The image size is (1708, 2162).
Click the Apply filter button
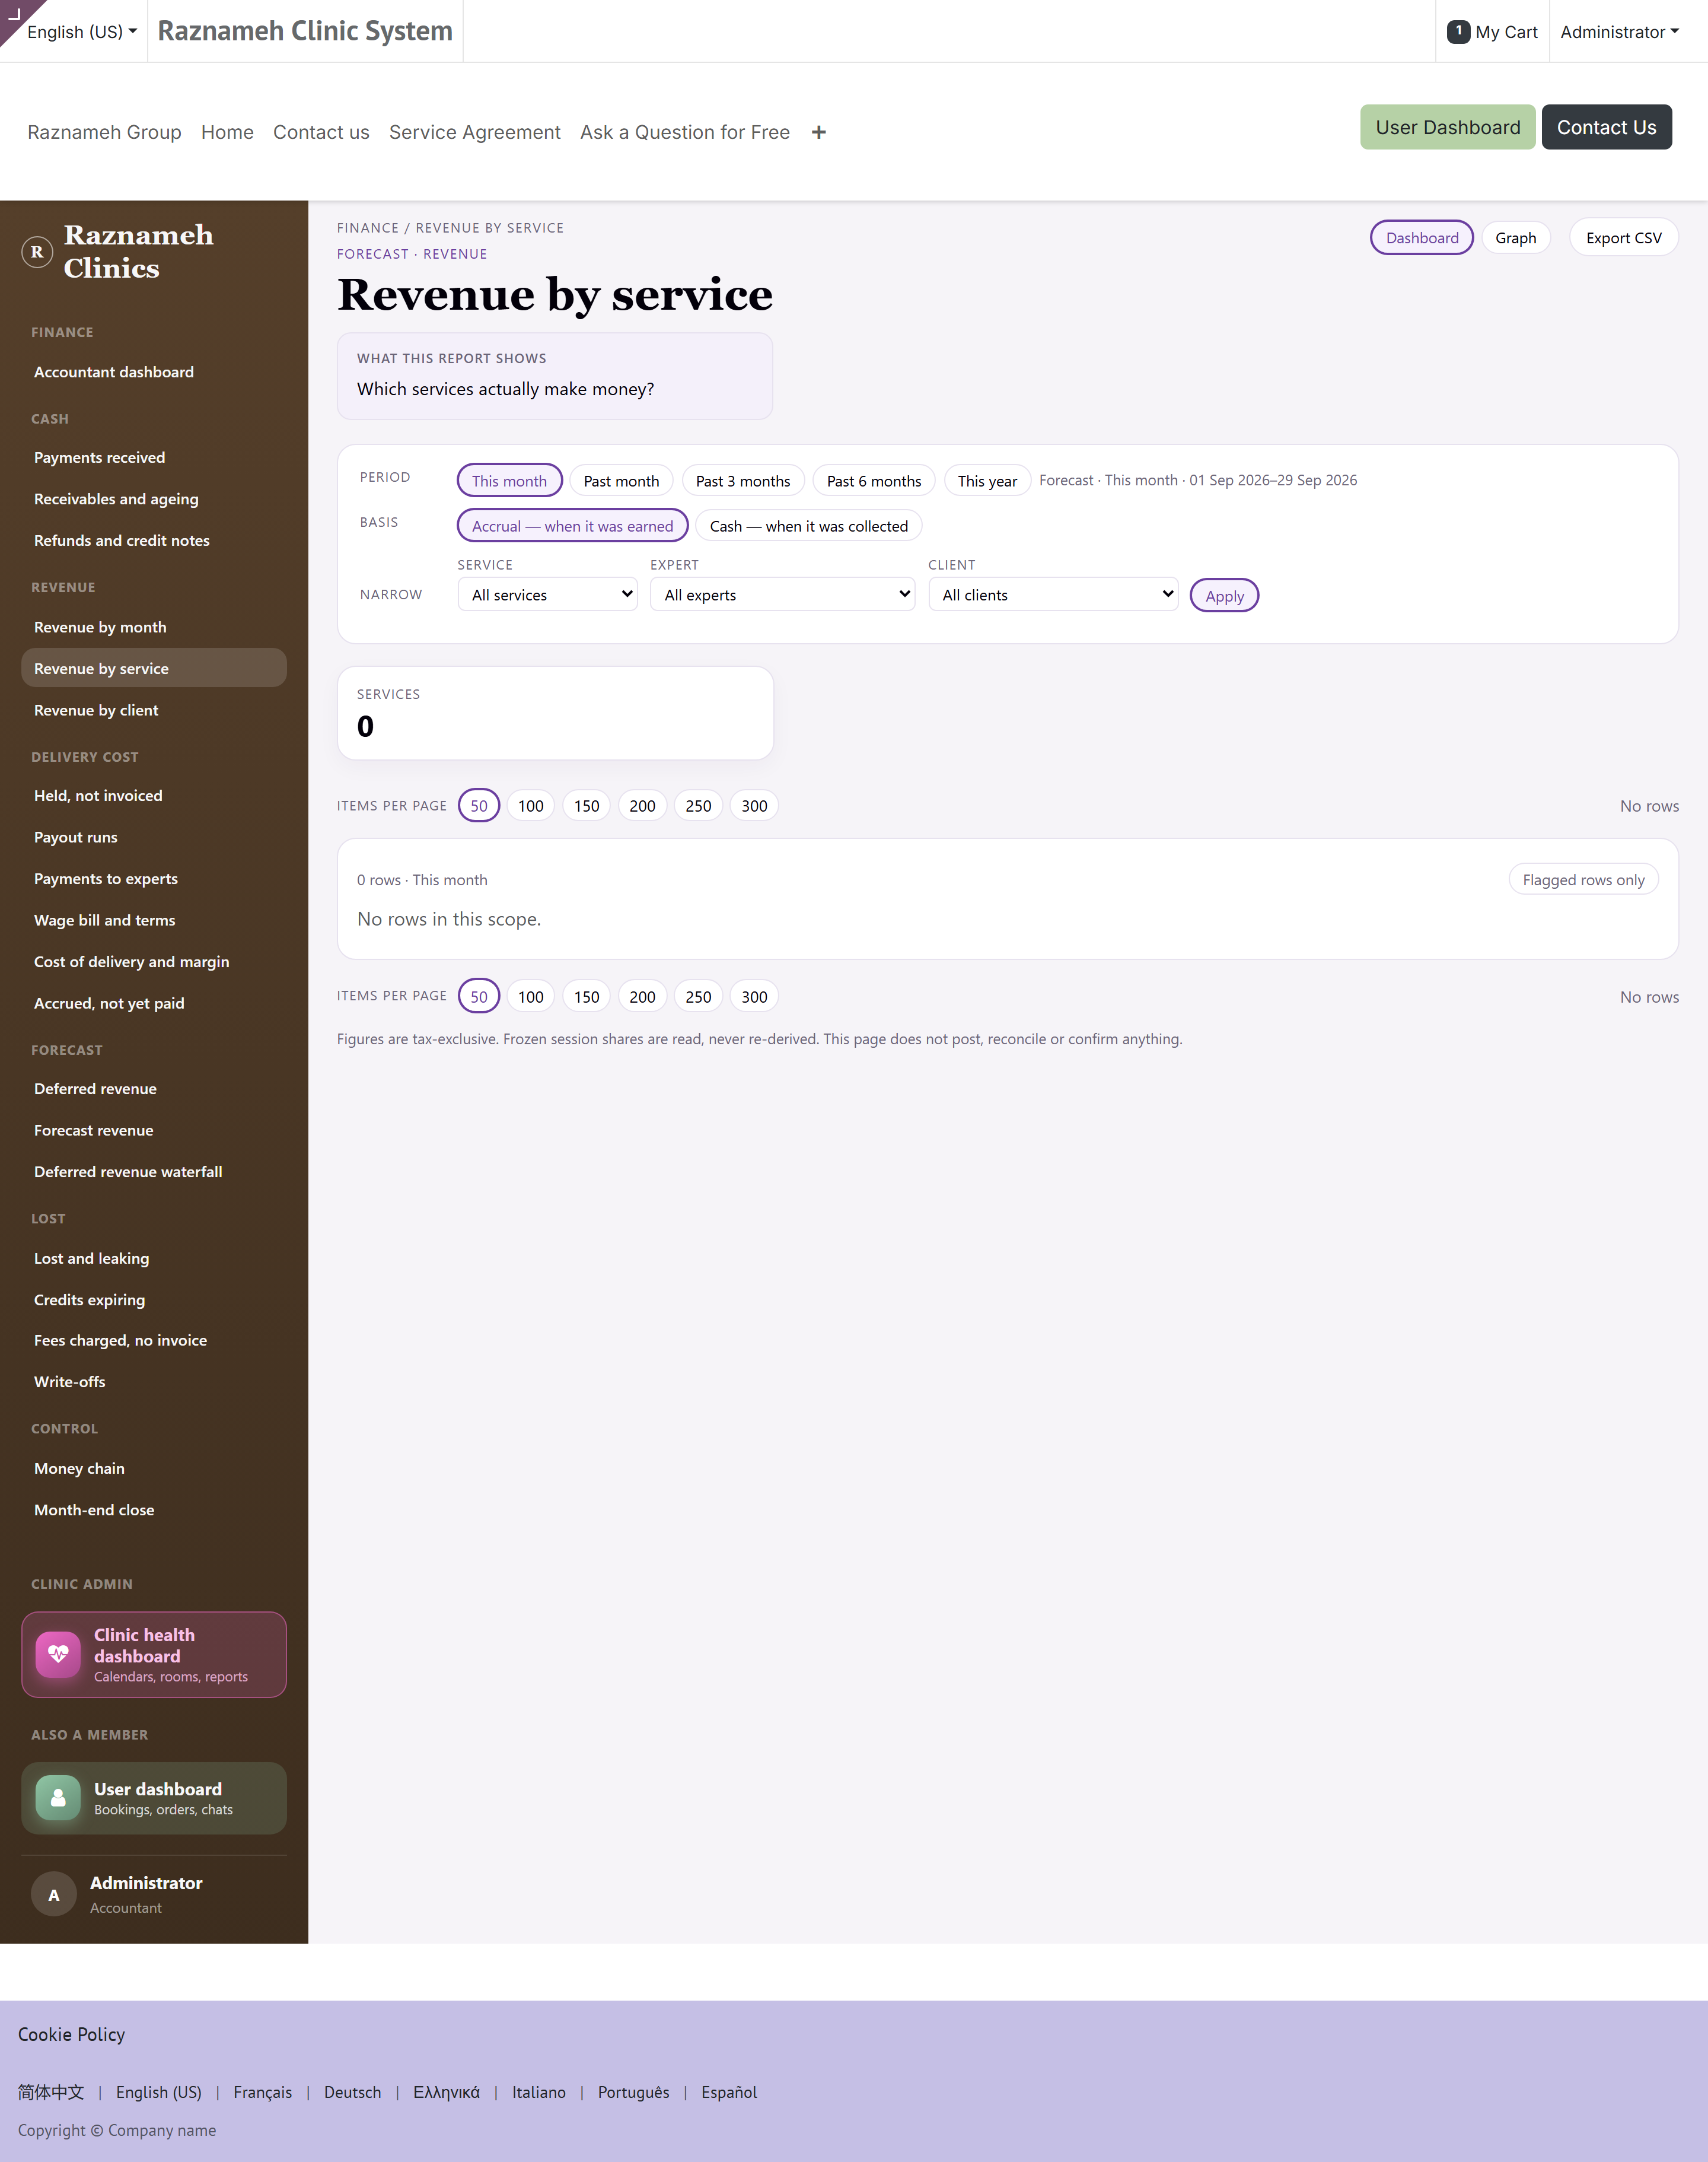1224,595
